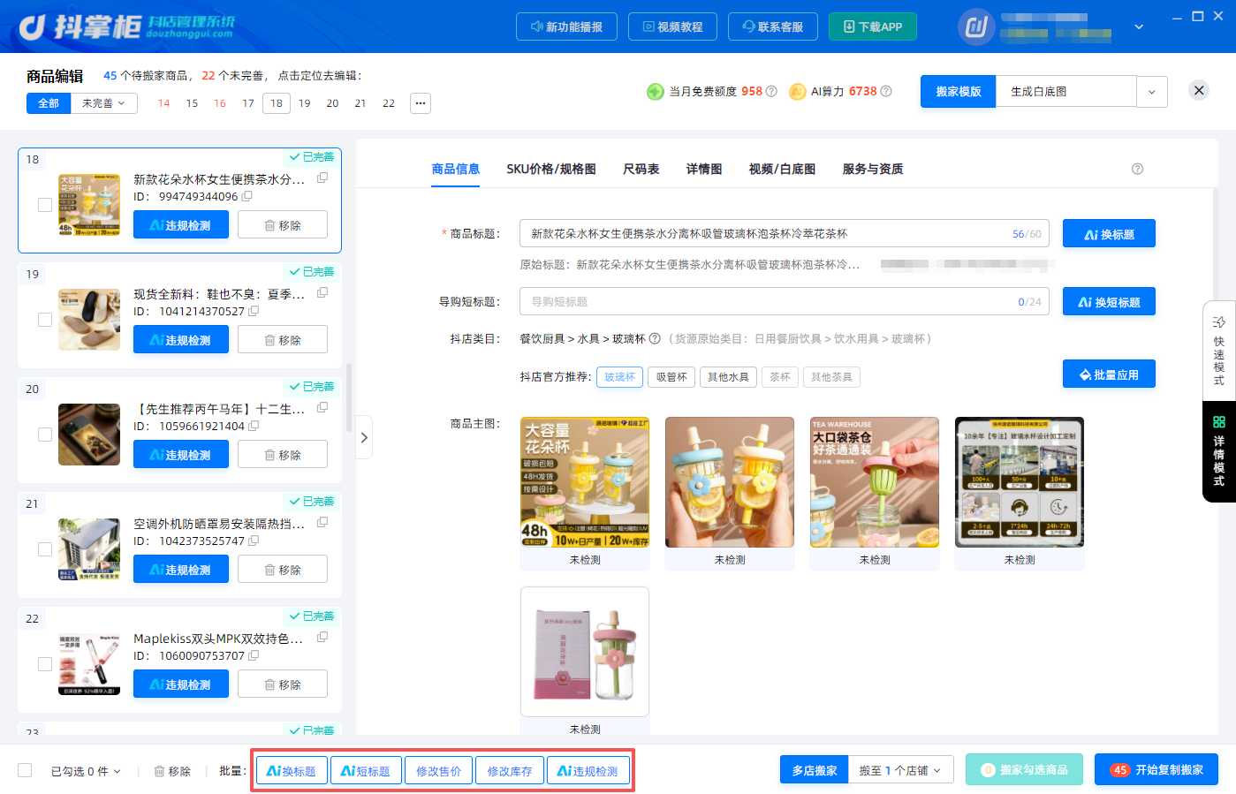Click the help icon next to 玻璃杯 category
Image resolution: width=1236 pixels, height=794 pixels.
655,339
